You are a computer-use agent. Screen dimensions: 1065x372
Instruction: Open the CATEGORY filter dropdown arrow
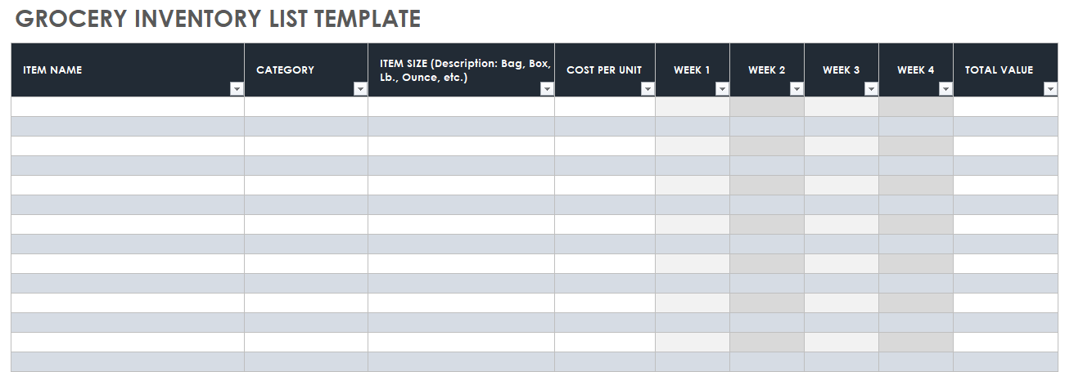pyautogui.click(x=360, y=89)
